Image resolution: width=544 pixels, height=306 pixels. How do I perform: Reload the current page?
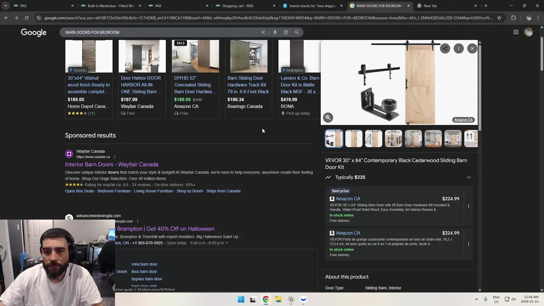[26, 18]
